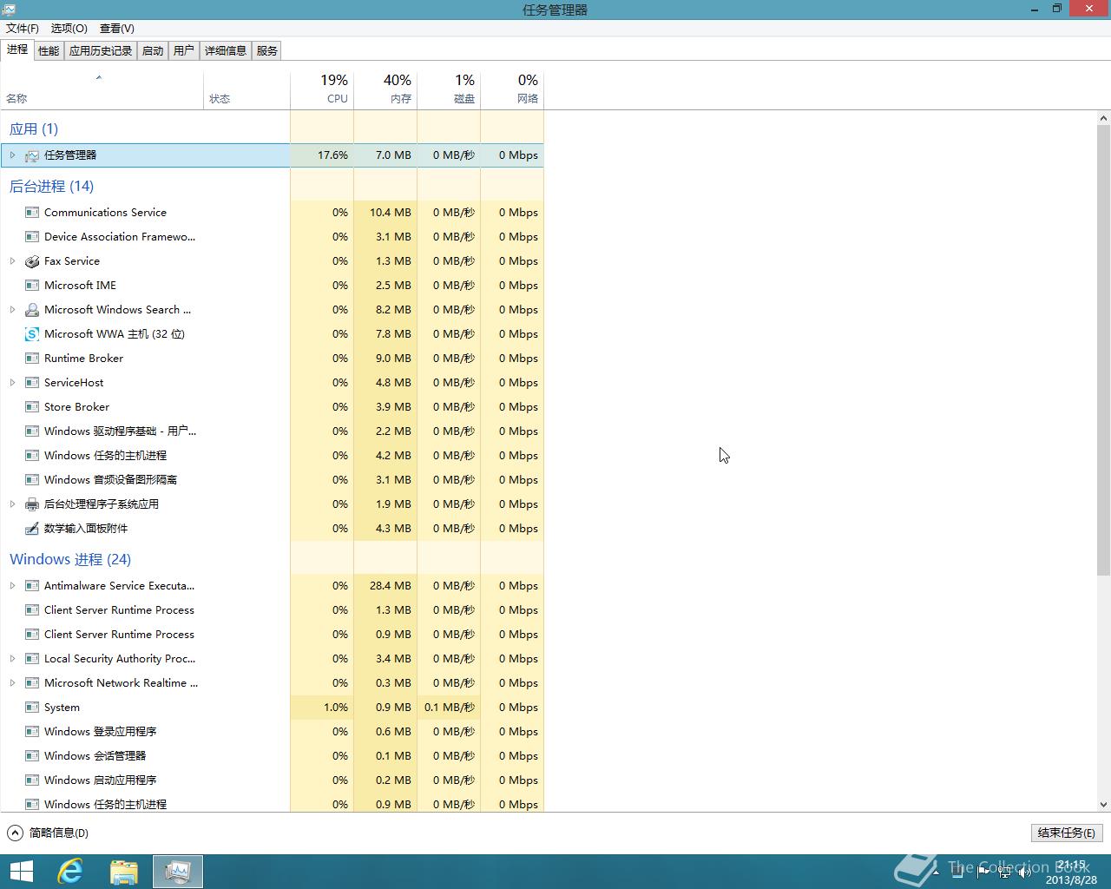Click the 任务管理器 app row icon

pyautogui.click(x=32, y=155)
